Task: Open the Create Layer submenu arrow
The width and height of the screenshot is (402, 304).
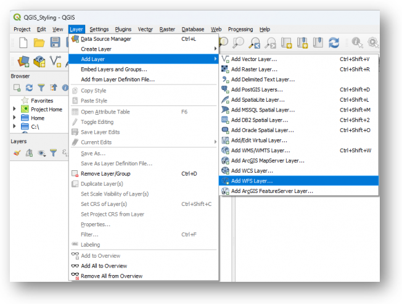Action: pyautogui.click(x=215, y=49)
